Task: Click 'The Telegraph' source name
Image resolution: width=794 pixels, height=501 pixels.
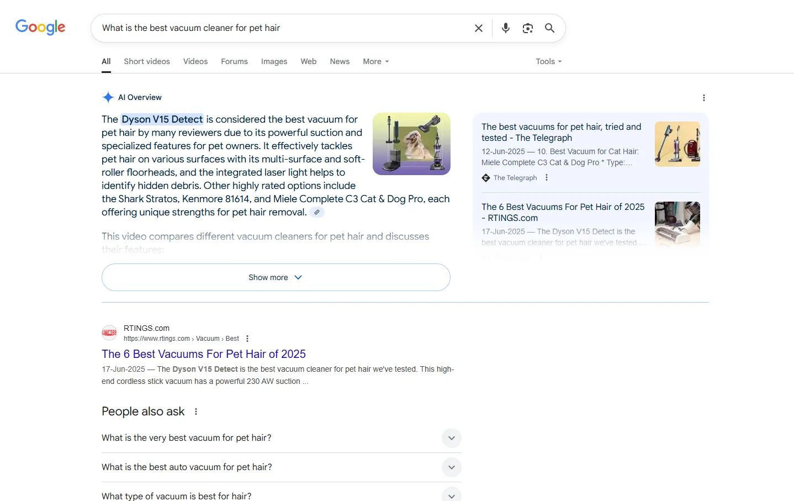Action: [515, 178]
